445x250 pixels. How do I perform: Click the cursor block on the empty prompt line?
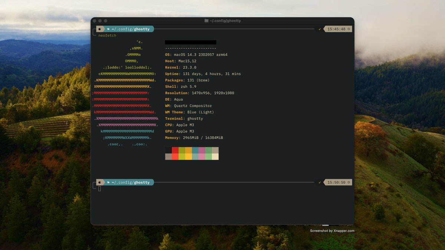pyautogui.click(x=99, y=189)
